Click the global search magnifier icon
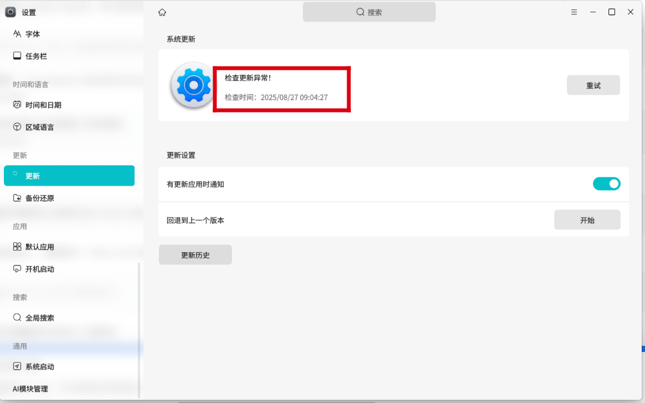 (x=17, y=318)
